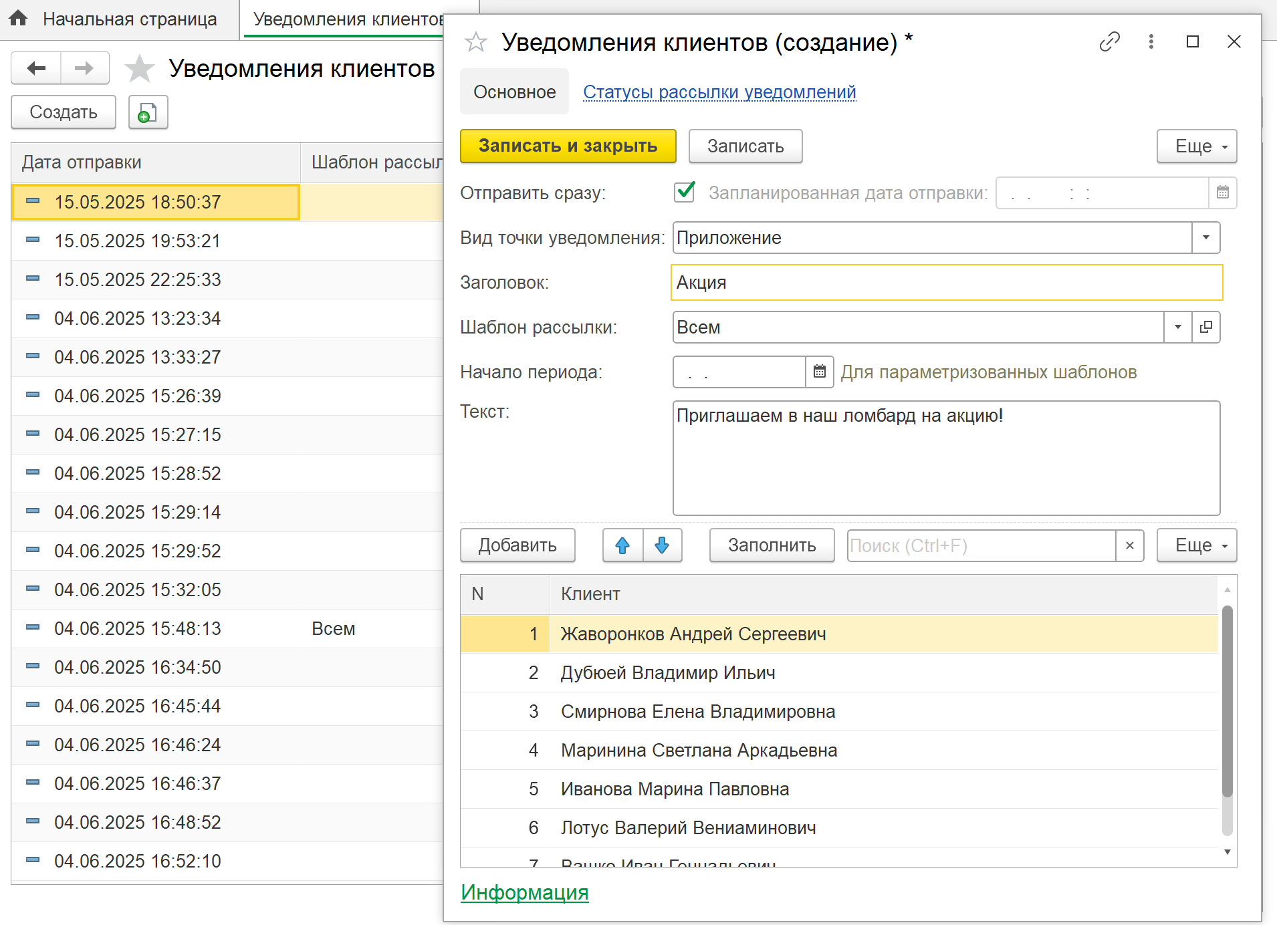Focus the Поиск (Ctrl+F) search field
The width and height of the screenshot is (1277, 925).
pos(981,545)
